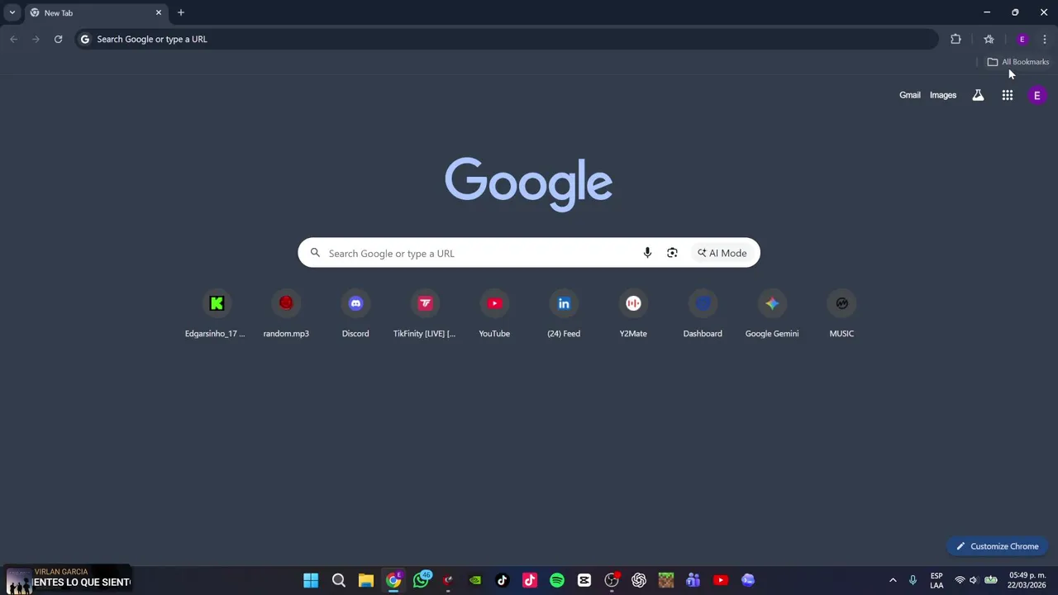Click the Forward navigation arrow
1058x595 pixels.
coord(36,39)
